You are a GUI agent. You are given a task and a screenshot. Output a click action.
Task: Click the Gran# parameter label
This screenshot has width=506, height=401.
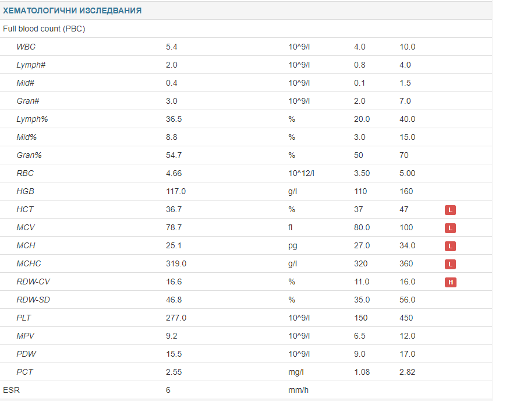pyautogui.click(x=28, y=101)
